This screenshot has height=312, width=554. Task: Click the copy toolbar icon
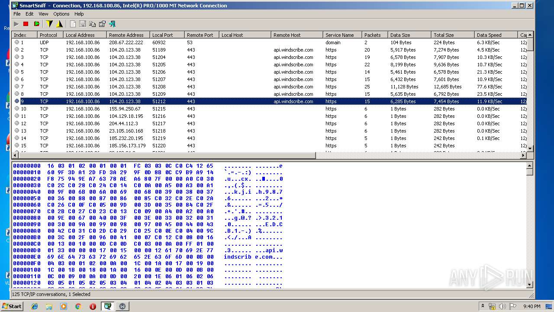(92, 24)
